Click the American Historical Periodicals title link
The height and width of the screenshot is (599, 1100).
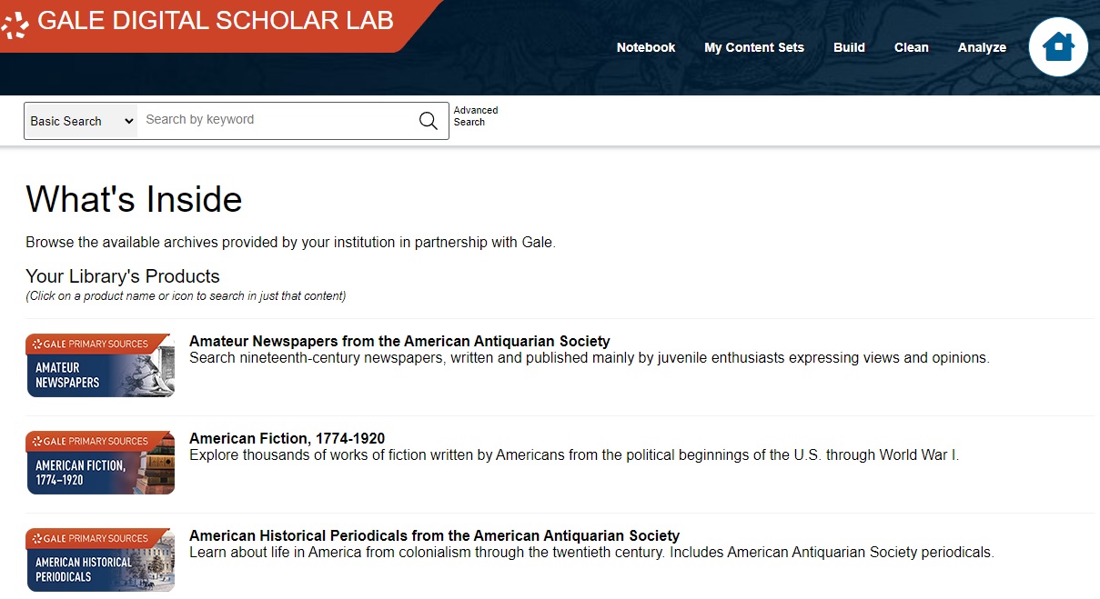click(x=434, y=536)
